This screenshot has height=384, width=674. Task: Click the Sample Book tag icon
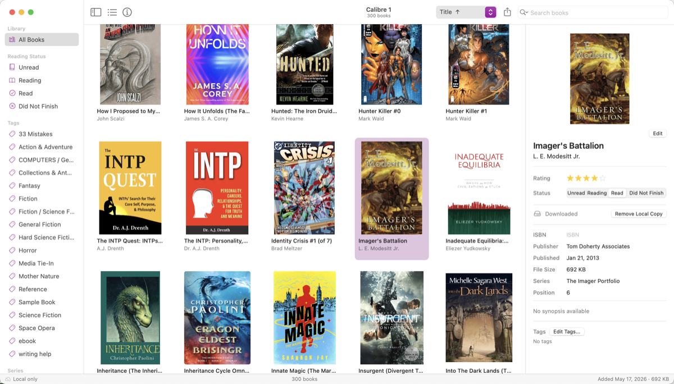pyautogui.click(x=12, y=302)
